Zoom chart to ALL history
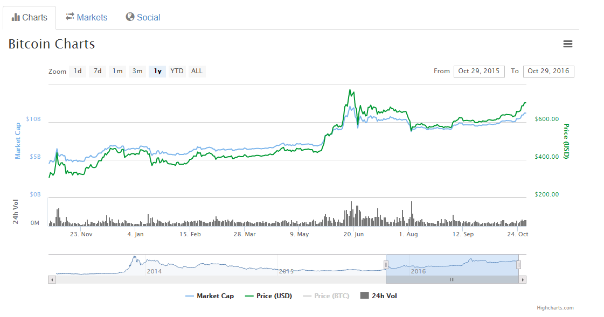 (x=197, y=71)
